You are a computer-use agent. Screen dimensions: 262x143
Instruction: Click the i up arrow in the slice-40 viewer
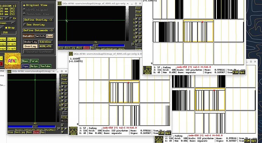66,101
